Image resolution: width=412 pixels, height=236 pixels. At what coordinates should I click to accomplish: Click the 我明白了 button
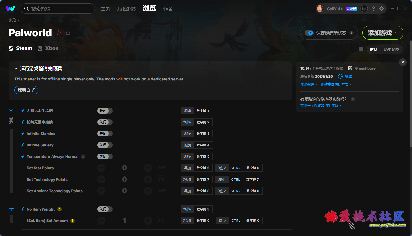click(x=26, y=90)
